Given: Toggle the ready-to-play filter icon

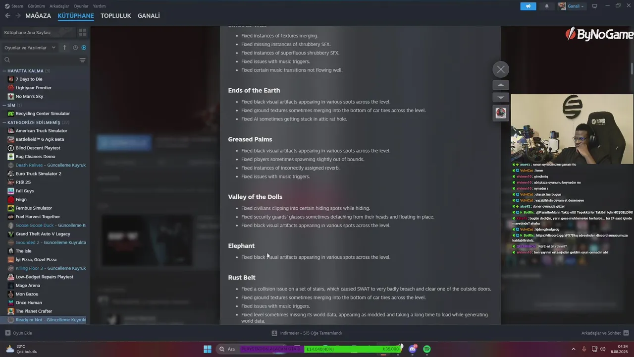Looking at the screenshot, I should coord(84,48).
